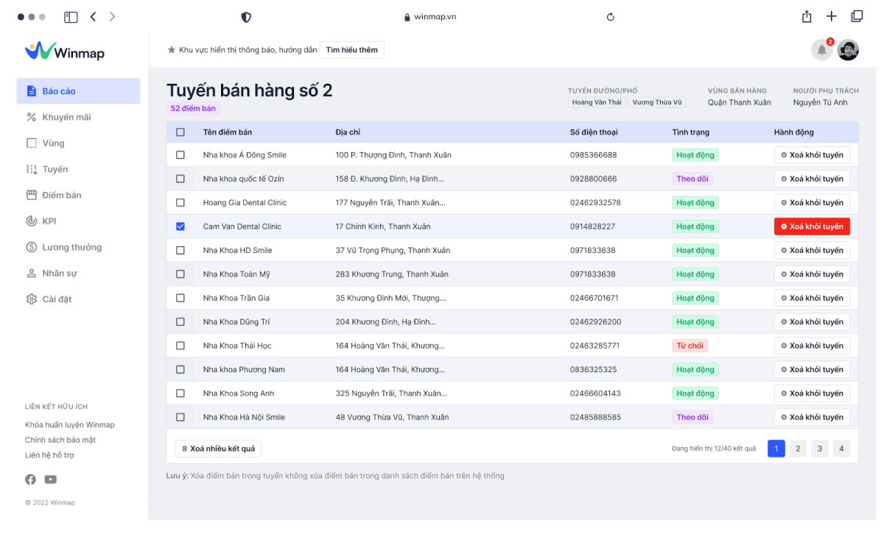Click the browser share icon

[x=807, y=16]
